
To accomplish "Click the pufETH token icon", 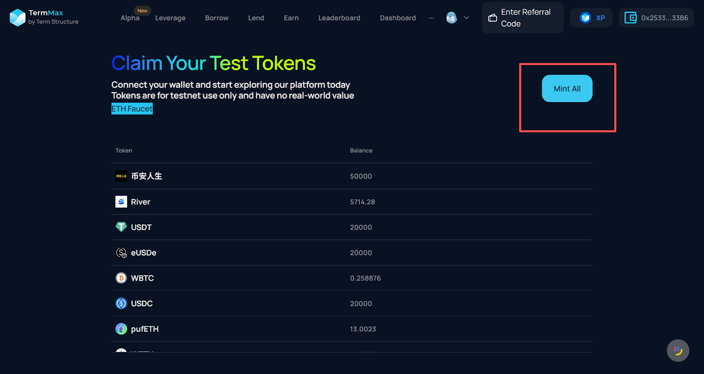I will (121, 329).
